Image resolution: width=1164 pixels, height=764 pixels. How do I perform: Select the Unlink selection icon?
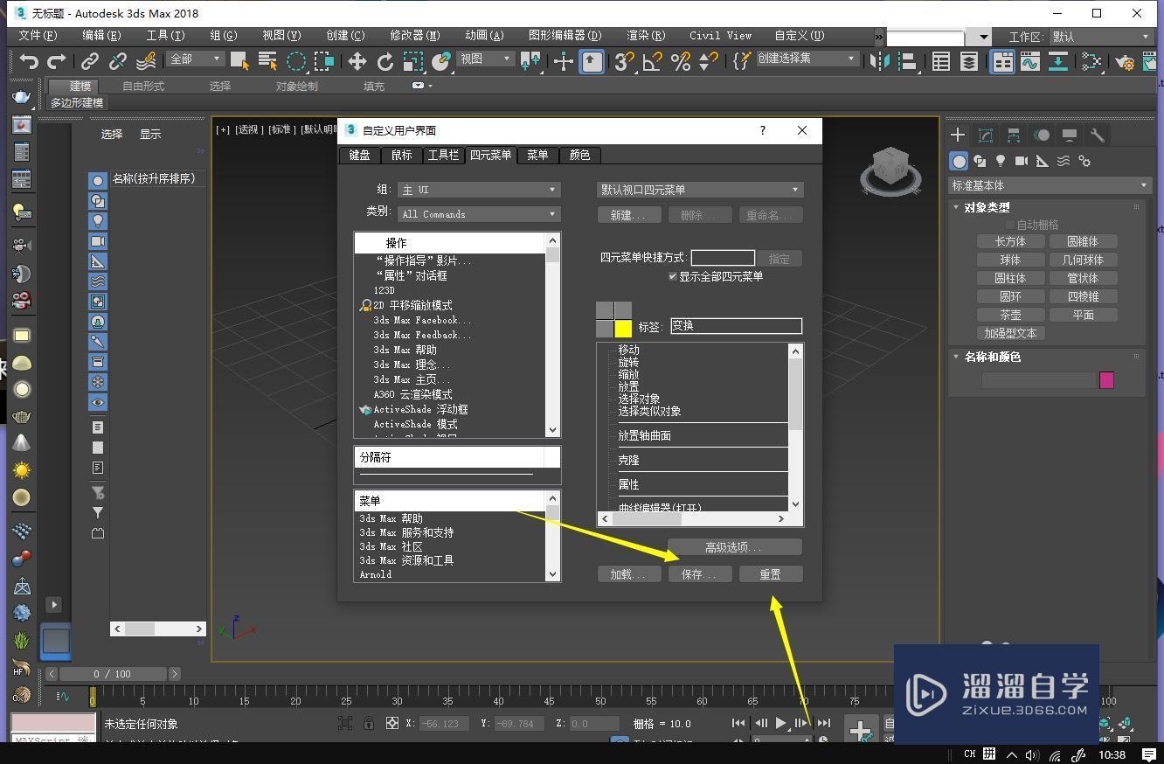point(117,60)
